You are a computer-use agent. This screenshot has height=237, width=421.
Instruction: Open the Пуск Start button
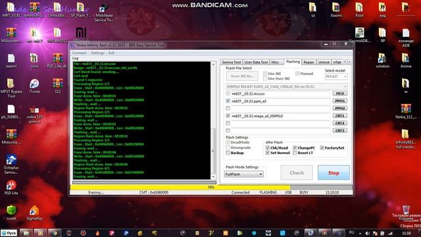(x=9, y=233)
